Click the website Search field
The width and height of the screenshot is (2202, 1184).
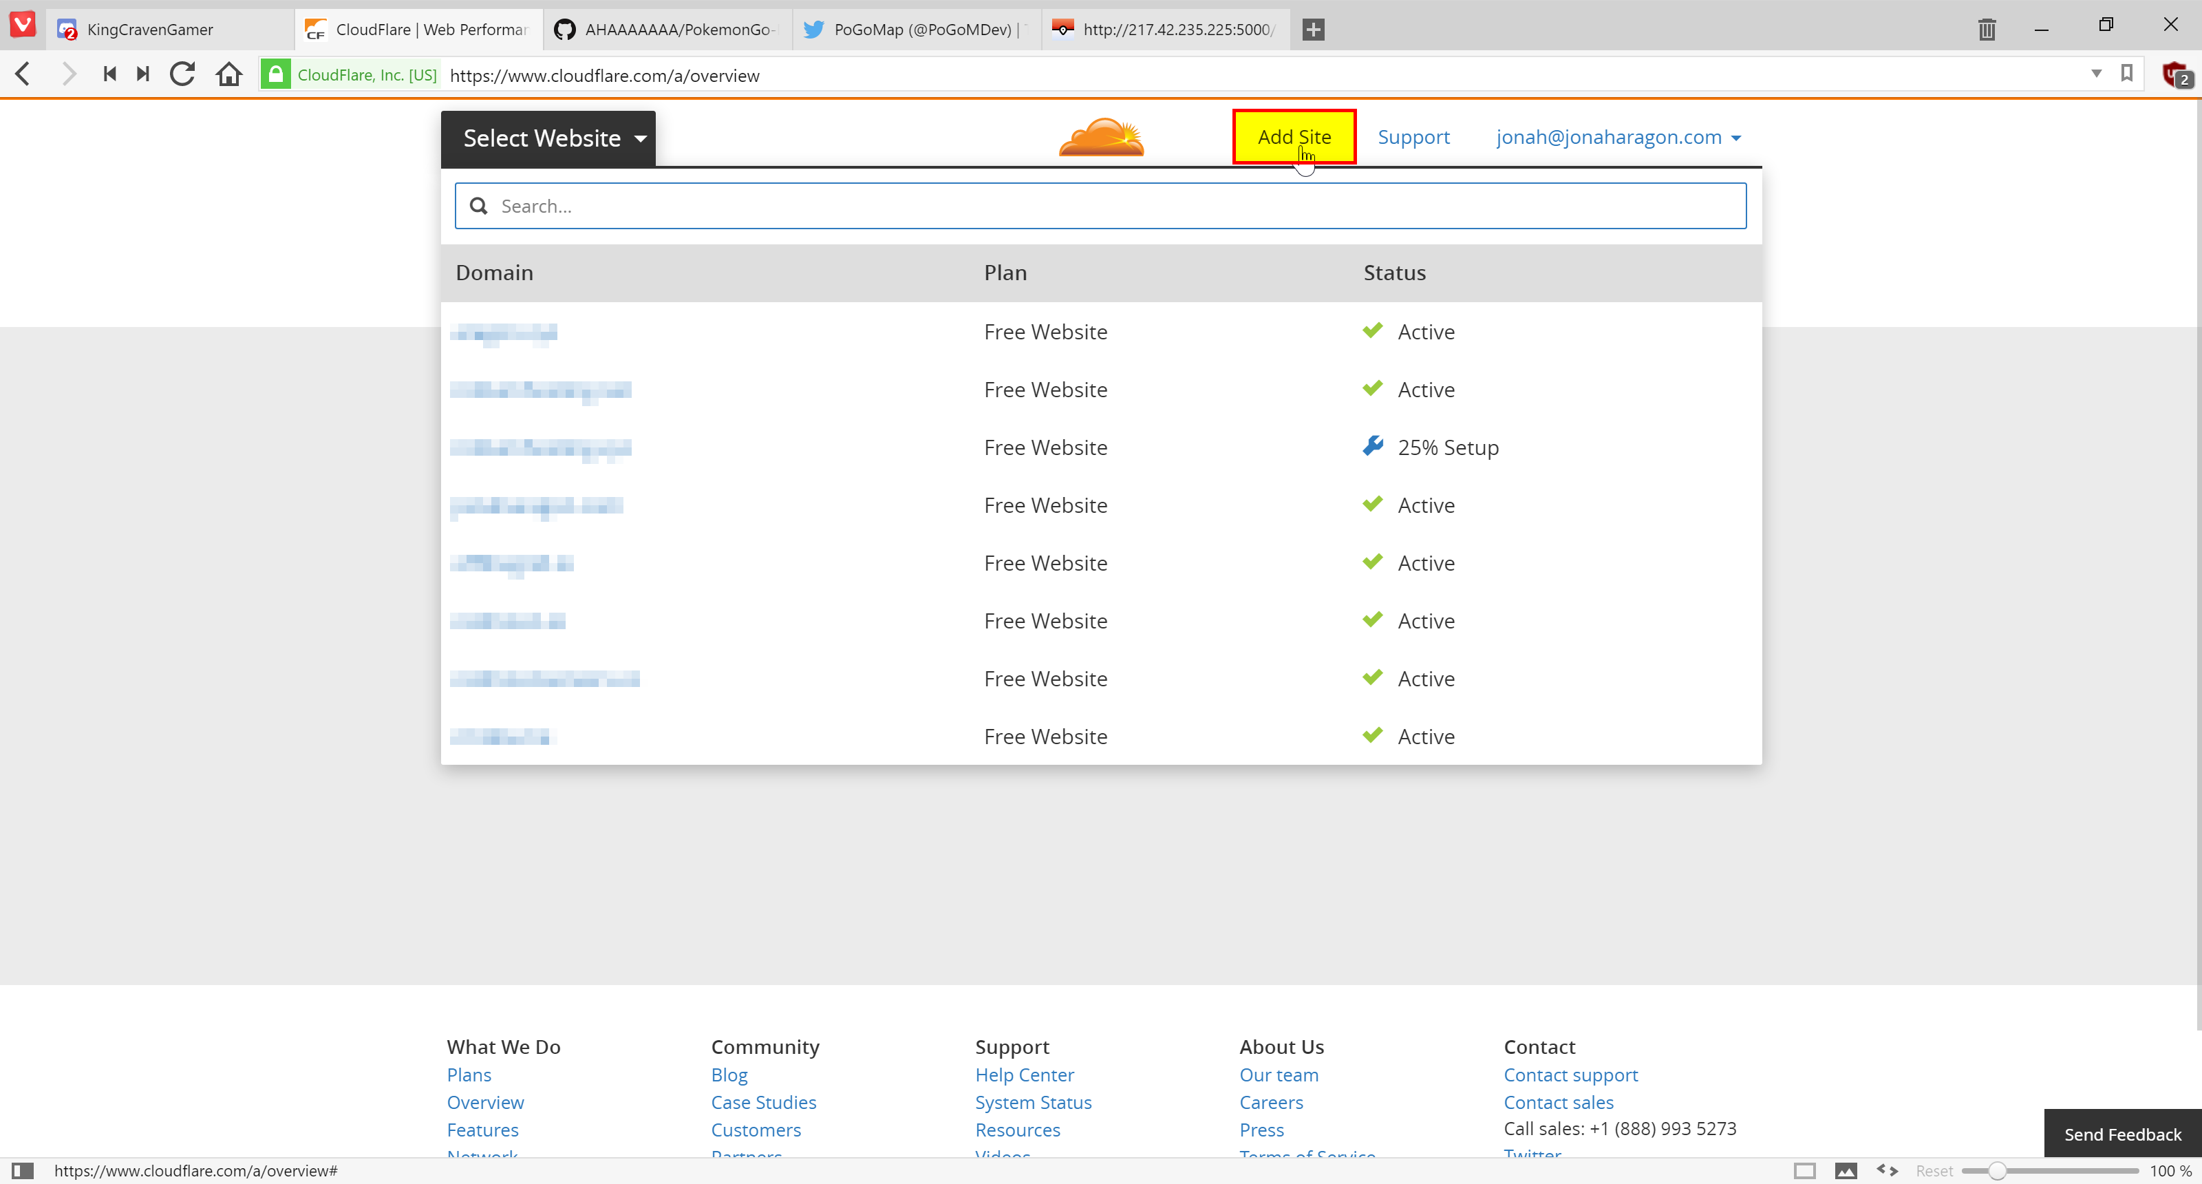tap(1100, 206)
